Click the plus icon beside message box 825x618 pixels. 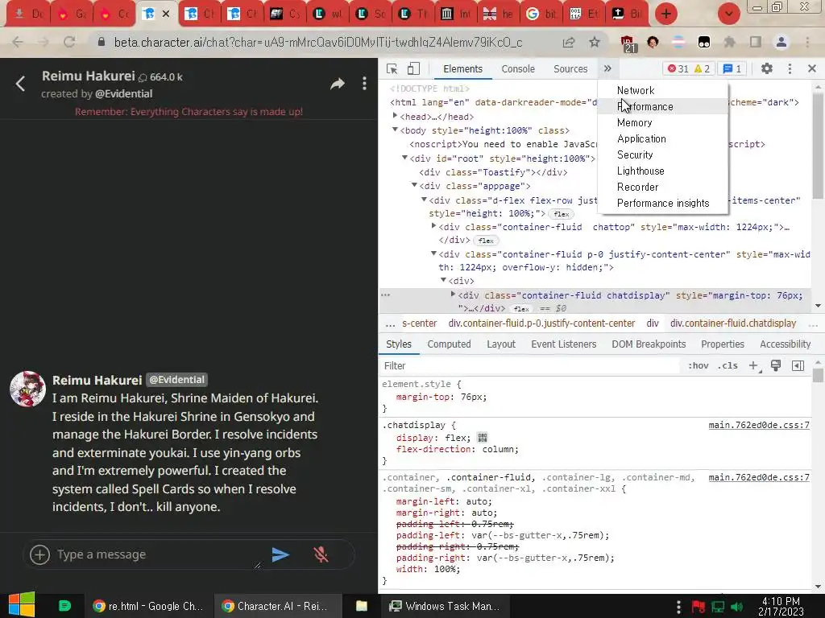click(x=40, y=554)
